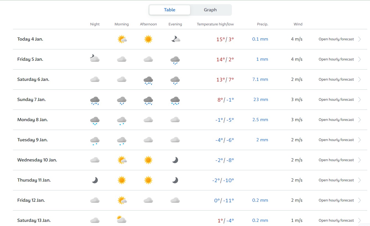370x226 pixels.
Task: Select the Table view tab
Action: pyautogui.click(x=169, y=10)
